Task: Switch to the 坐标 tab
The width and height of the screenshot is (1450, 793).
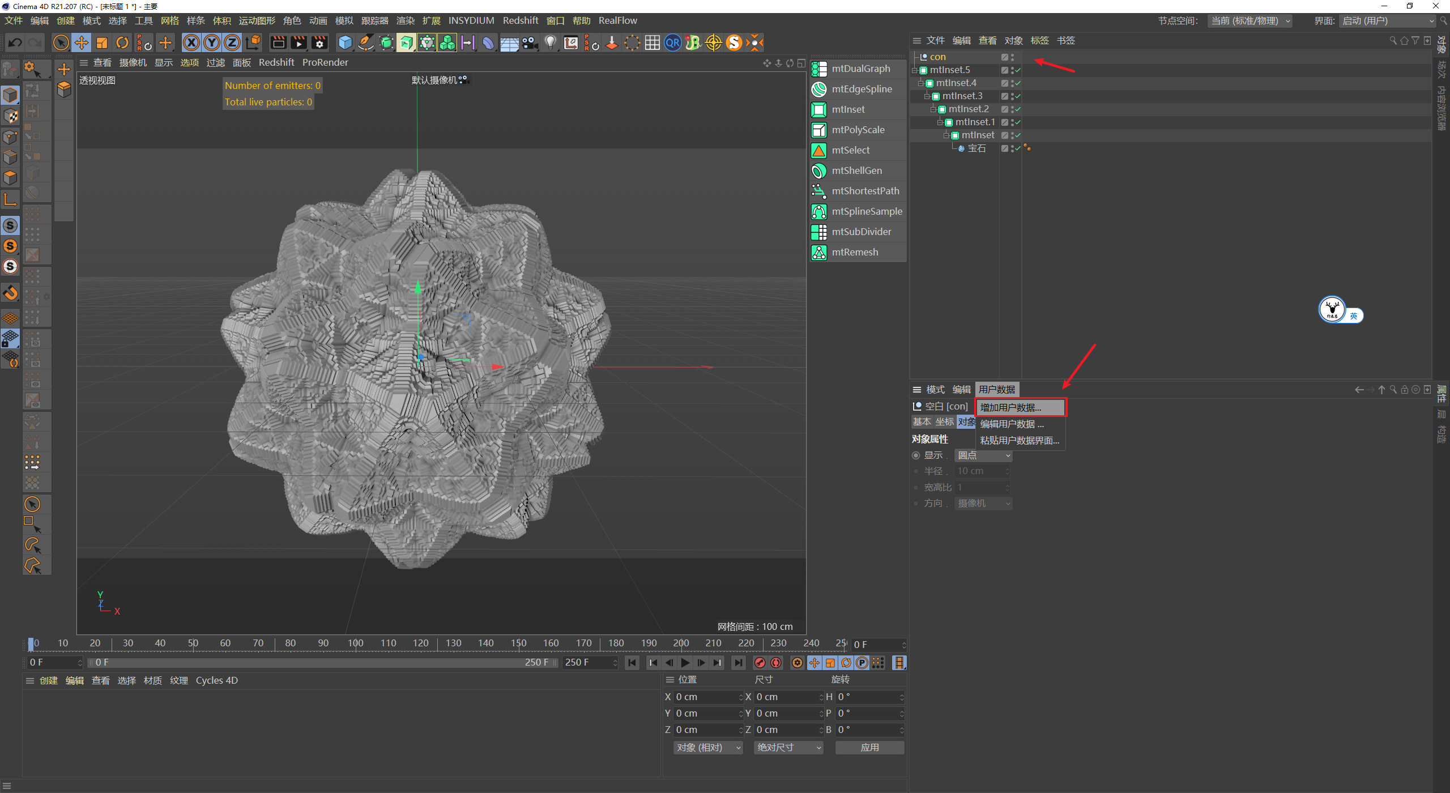Action: click(x=944, y=422)
